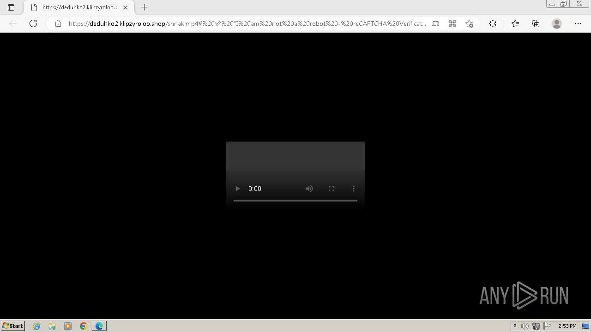The image size is (591, 332).
Task: Open the system volume tray icon
Action: point(525,326)
